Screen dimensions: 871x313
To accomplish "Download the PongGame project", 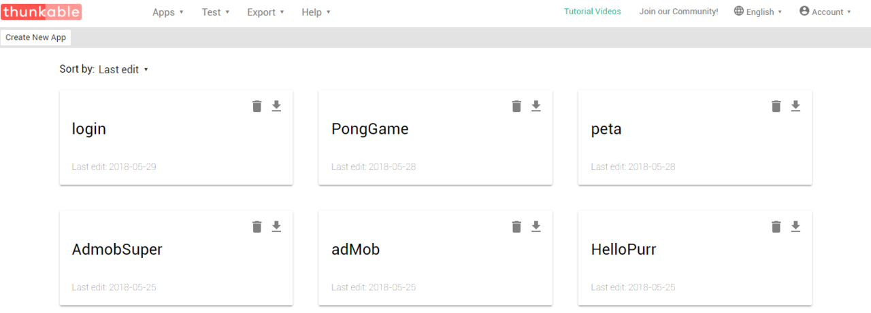I will [536, 106].
